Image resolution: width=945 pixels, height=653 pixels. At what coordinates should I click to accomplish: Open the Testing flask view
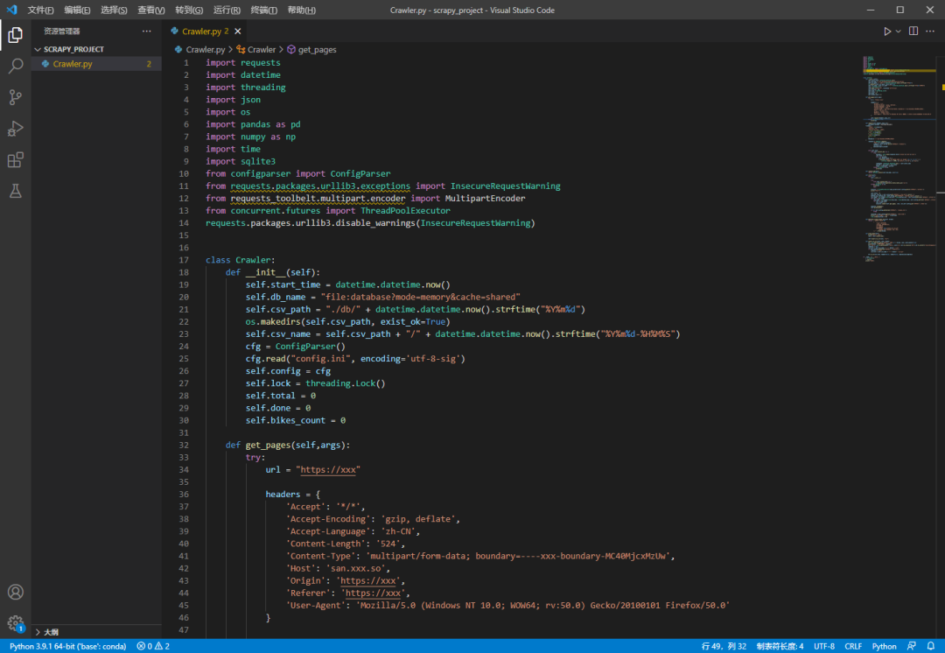click(15, 191)
